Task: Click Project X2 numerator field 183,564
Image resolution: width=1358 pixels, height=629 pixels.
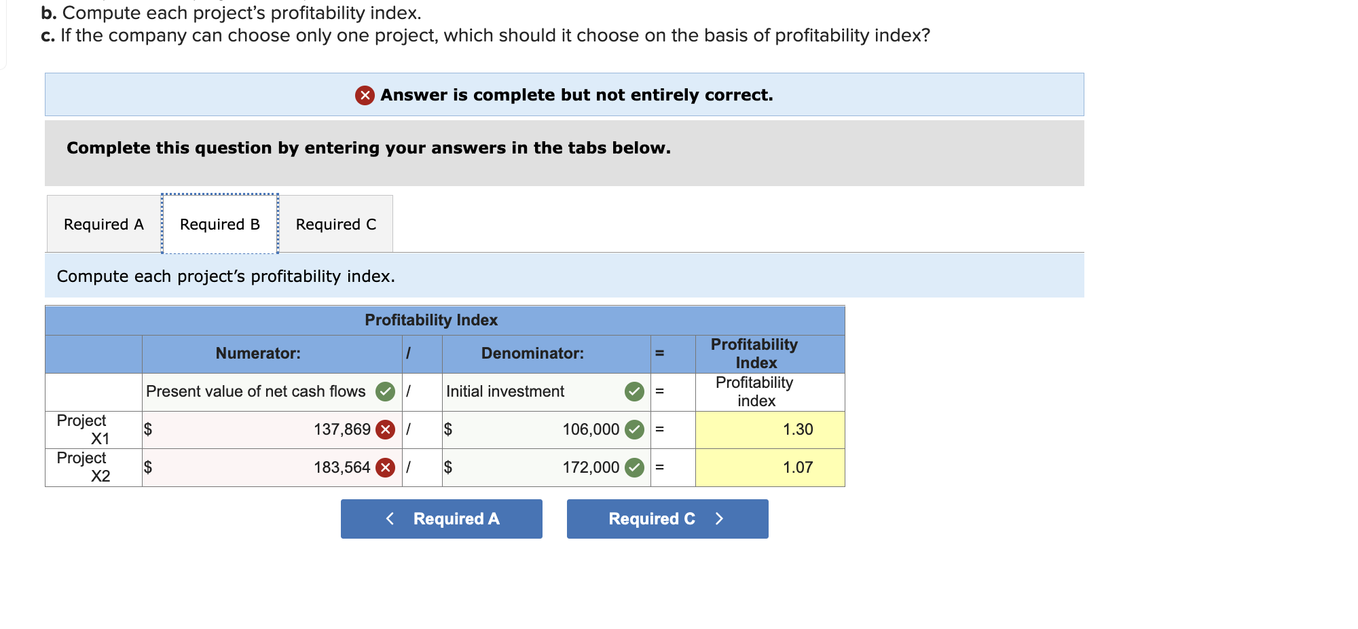Action: 272,467
